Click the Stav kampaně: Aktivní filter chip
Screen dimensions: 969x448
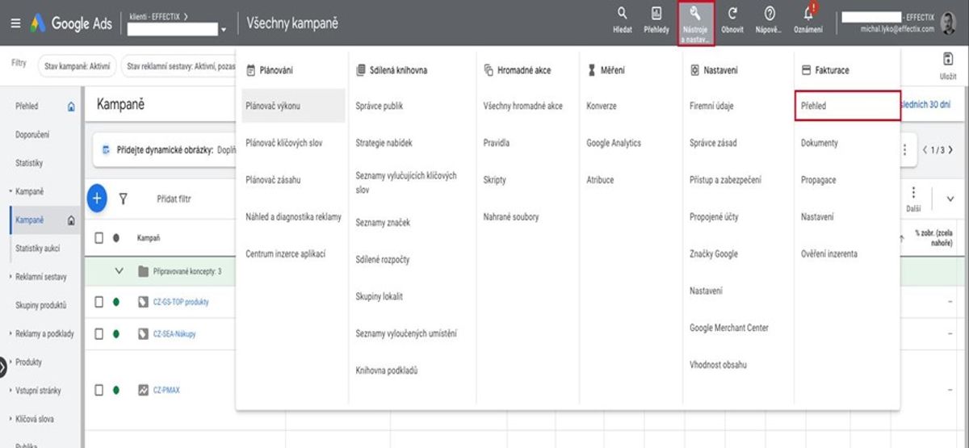[78, 66]
